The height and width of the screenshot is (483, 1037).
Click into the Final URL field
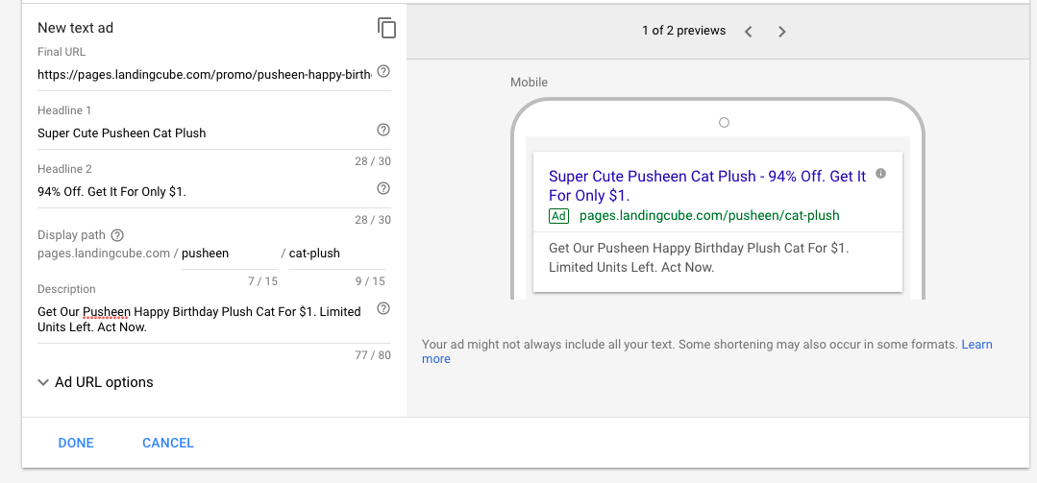point(204,74)
